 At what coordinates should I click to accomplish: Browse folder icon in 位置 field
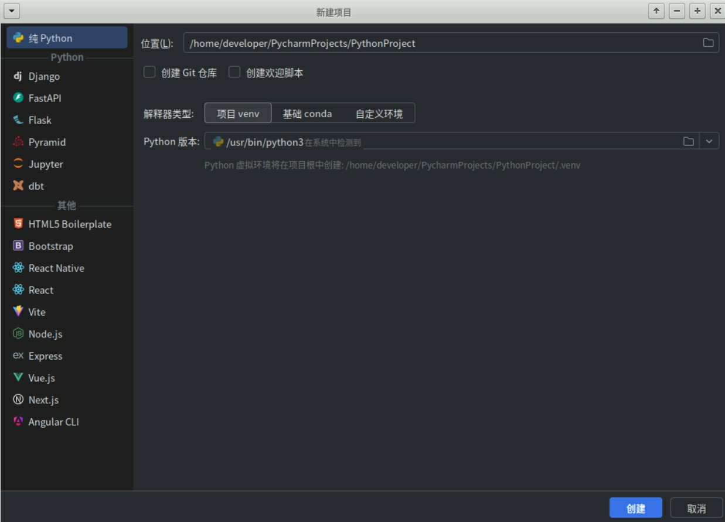coord(708,43)
